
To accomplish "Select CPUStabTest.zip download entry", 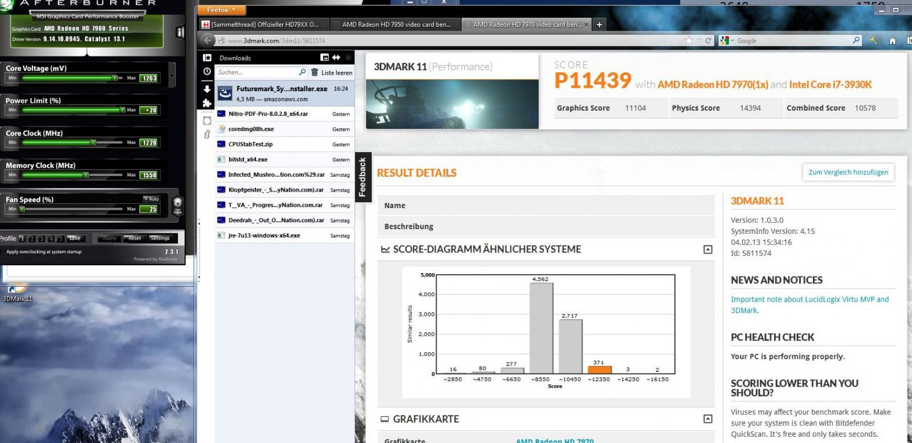I will tap(284, 144).
